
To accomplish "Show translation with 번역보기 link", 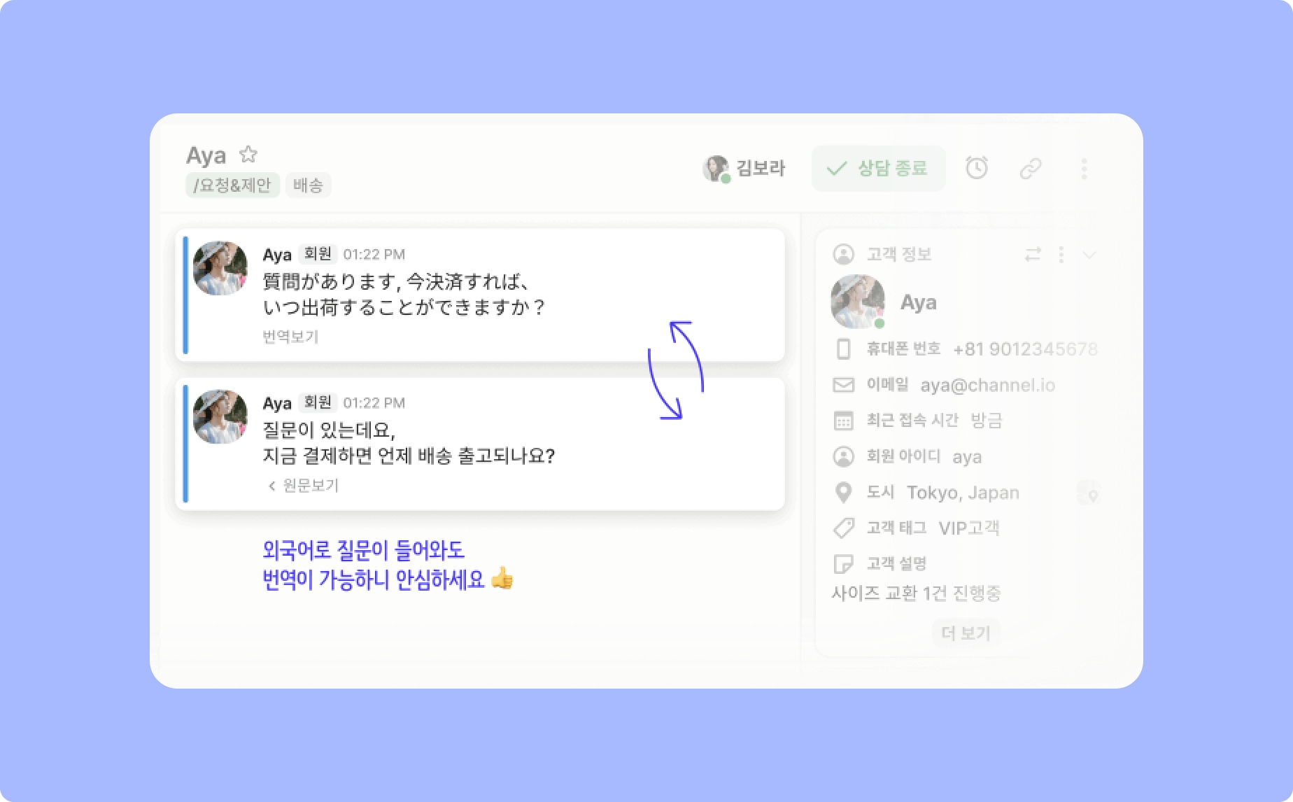I will tap(290, 337).
